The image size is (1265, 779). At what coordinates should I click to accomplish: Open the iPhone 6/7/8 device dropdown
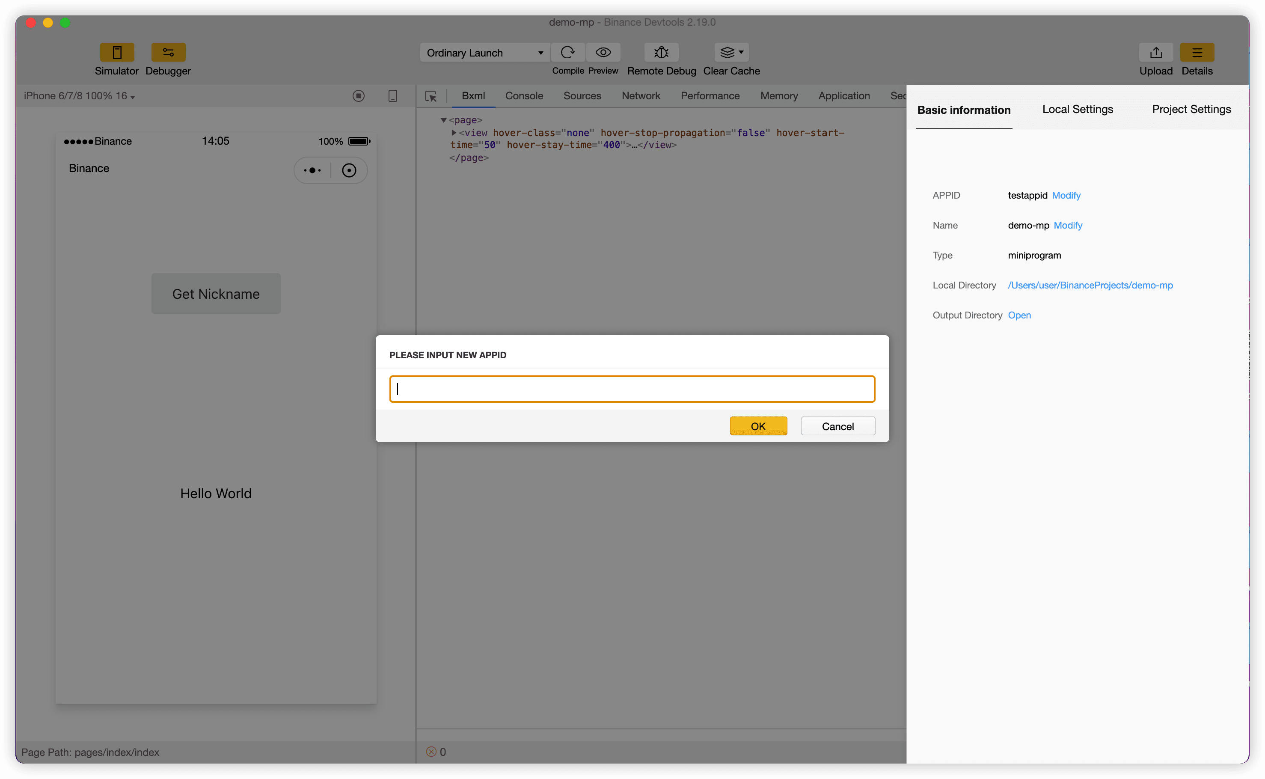79,96
